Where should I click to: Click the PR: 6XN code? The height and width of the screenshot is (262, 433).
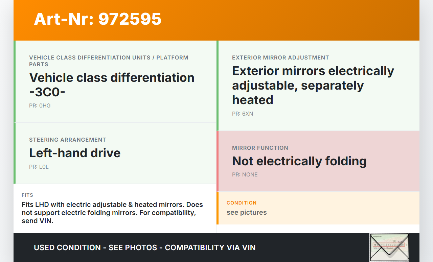[243, 114]
